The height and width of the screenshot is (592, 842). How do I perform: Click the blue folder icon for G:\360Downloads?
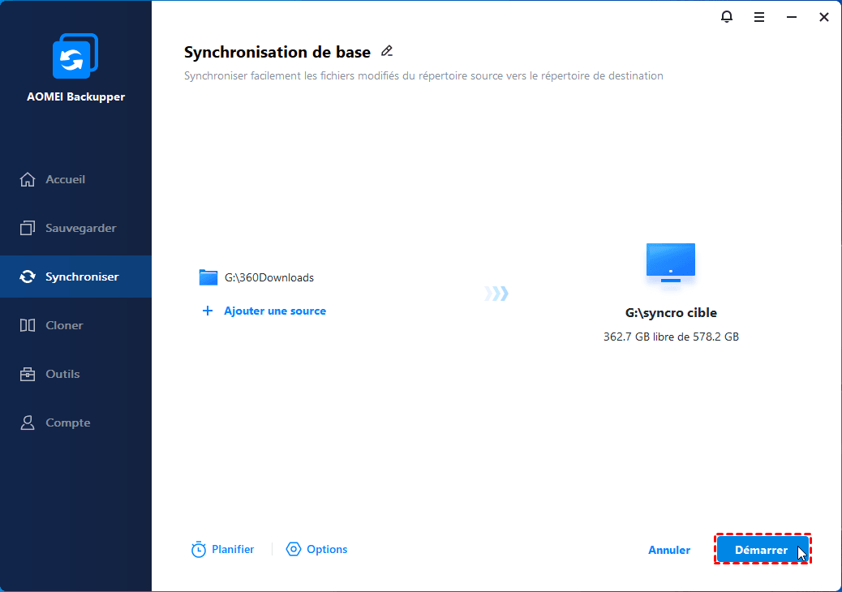point(208,277)
